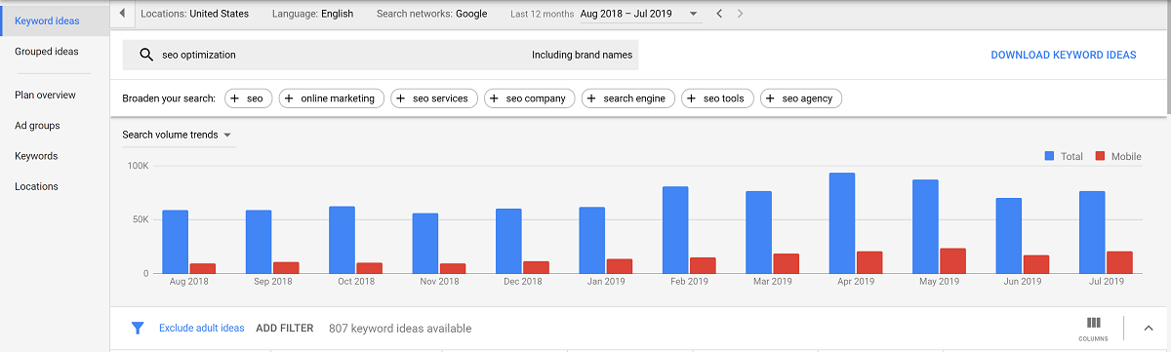The image size is (1171, 352).
Task: Open the date range dropdown Aug 2018 – Jul 2019
Action: (x=638, y=14)
